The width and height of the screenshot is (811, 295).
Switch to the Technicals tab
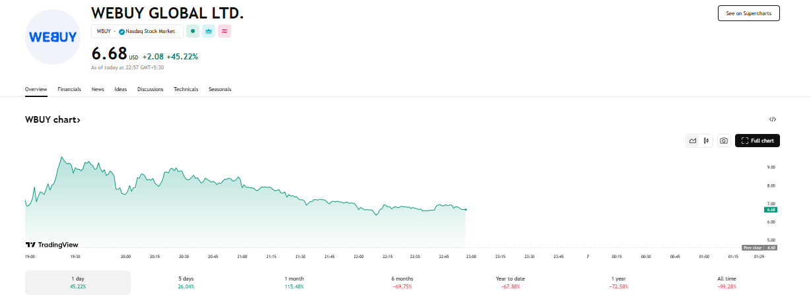tap(186, 89)
